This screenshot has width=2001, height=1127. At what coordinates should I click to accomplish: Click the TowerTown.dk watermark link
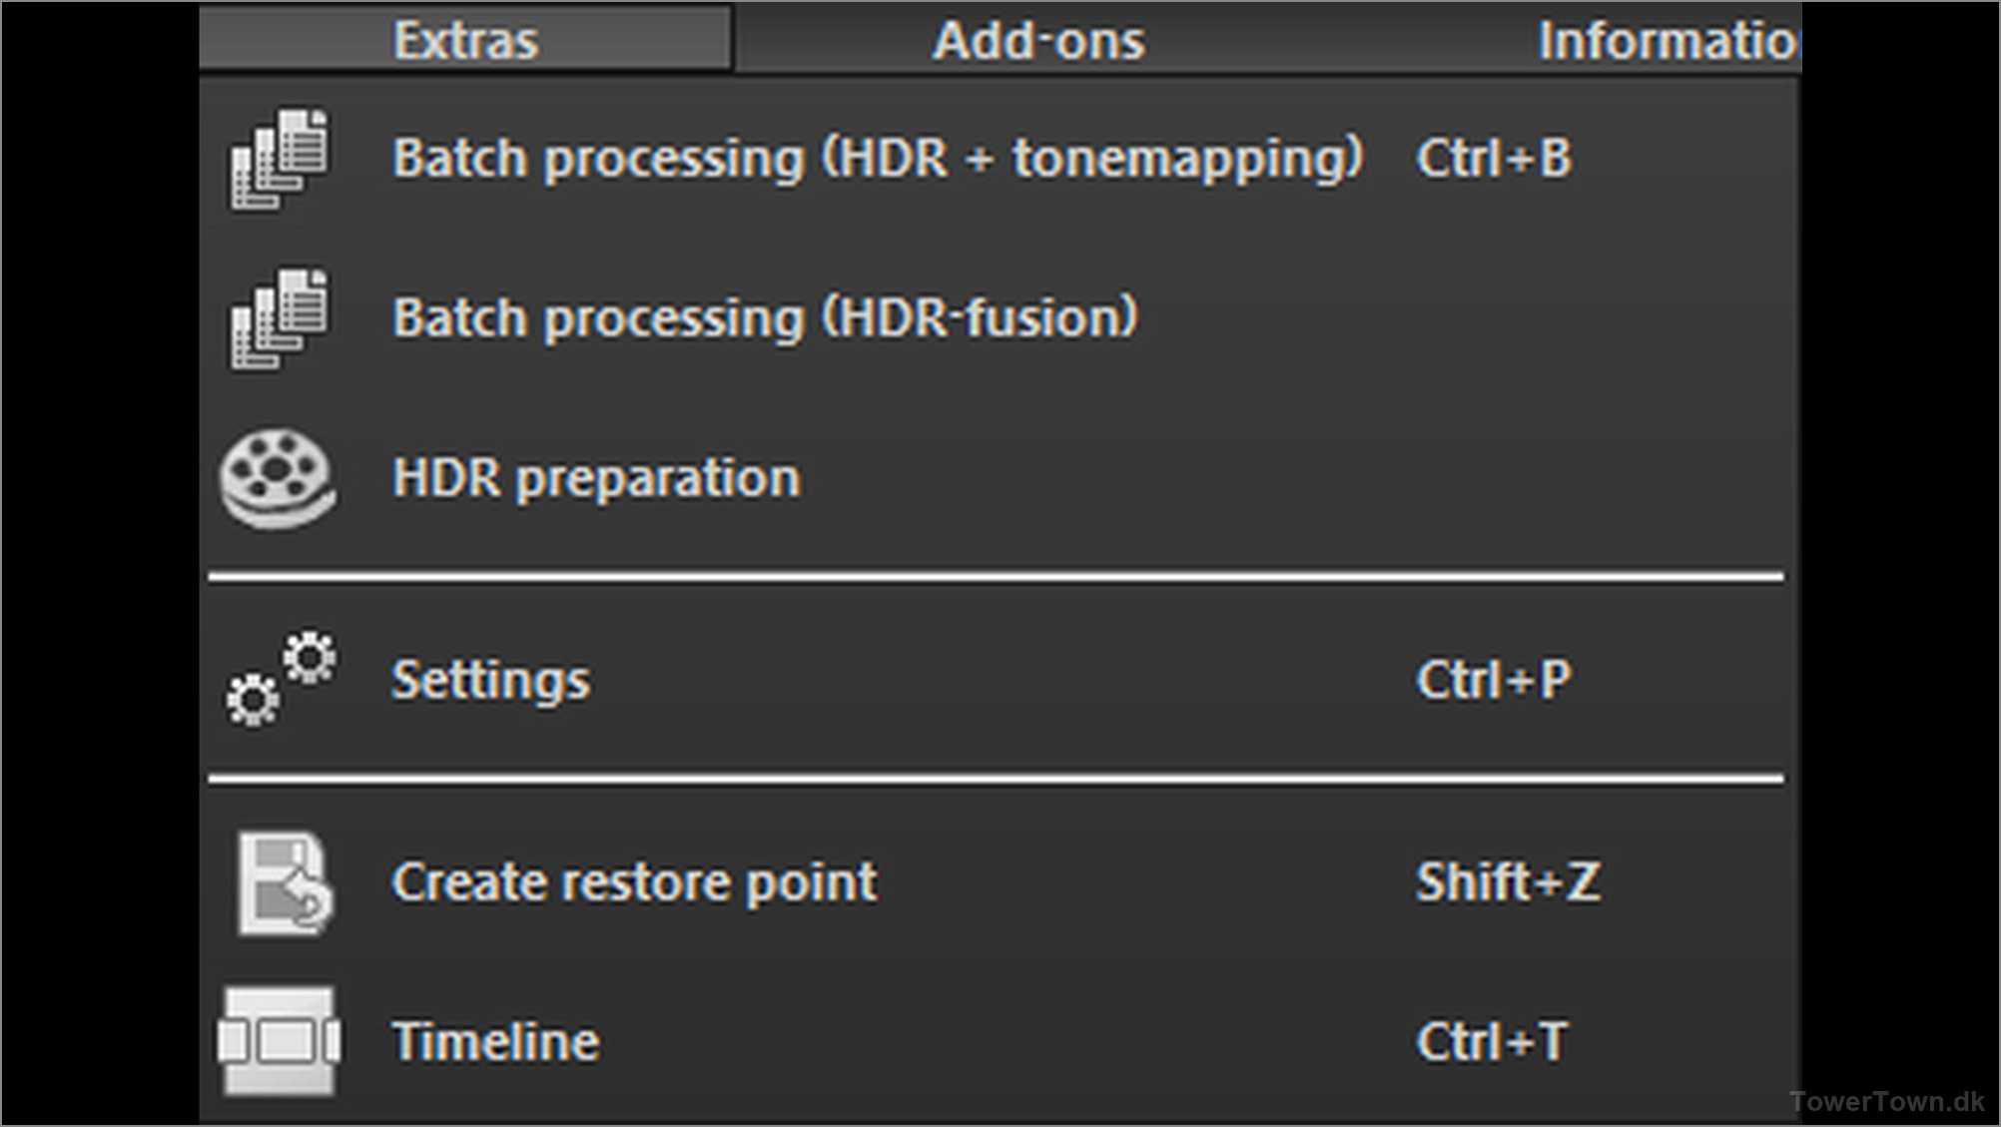1886,1101
